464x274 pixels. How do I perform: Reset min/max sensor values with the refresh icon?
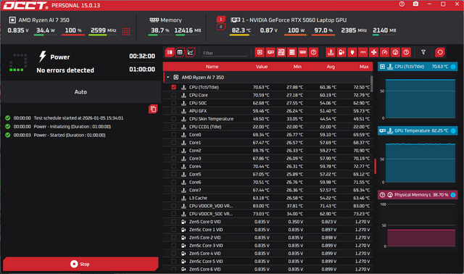pos(440,52)
